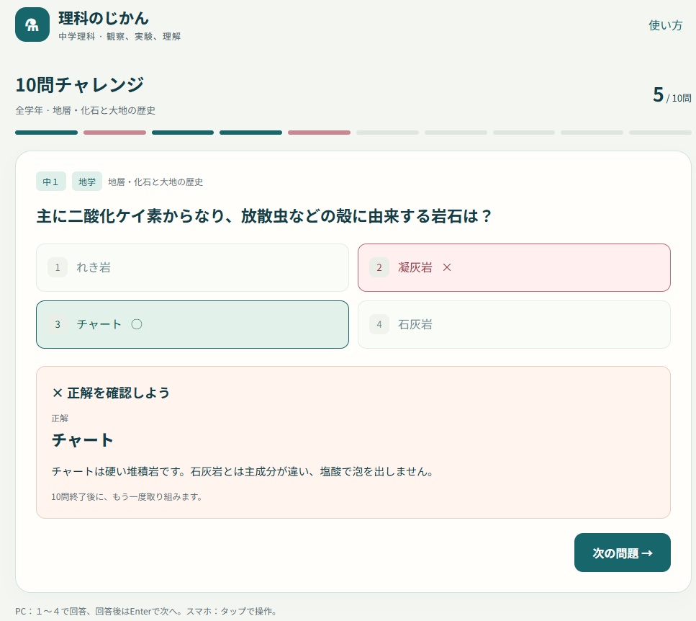Screen dimensions: 696x621
Task: Click the 5 / 10問 question counter
Action: 672,95
